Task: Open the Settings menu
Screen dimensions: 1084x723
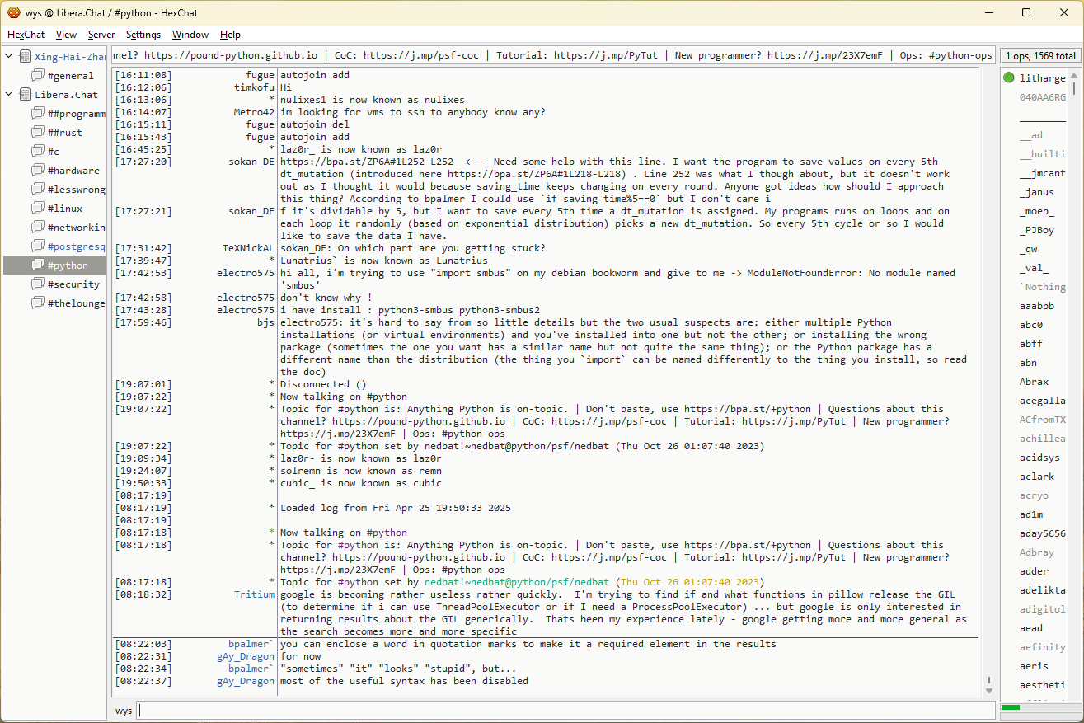Action: click(x=143, y=35)
